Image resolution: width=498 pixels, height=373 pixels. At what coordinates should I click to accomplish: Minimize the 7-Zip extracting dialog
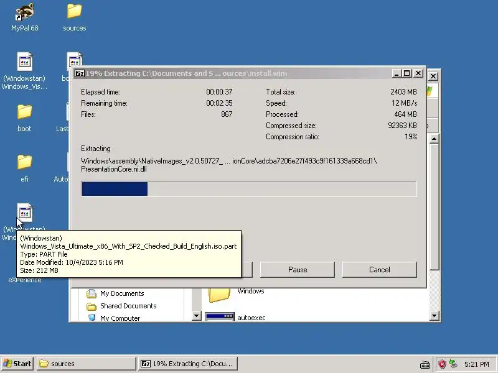coord(396,73)
